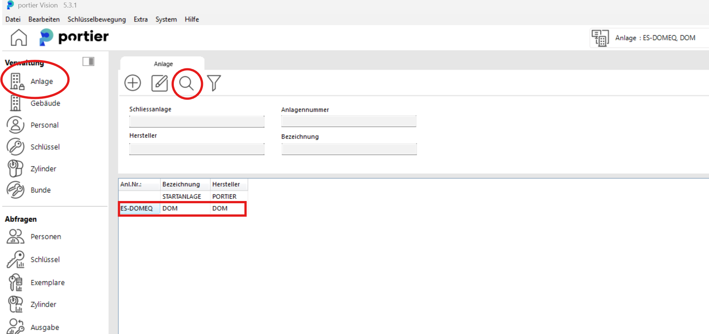Focus the Hersteller input field
The height and width of the screenshot is (334, 709).
click(197, 149)
